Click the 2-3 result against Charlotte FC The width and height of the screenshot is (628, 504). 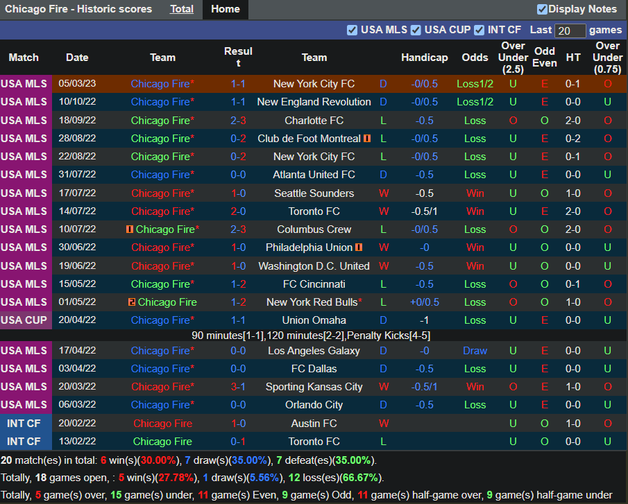point(238,121)
